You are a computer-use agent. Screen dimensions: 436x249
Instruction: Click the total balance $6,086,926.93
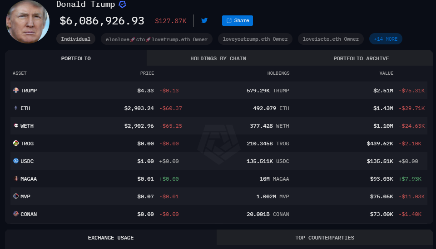[x=102, y=21]
